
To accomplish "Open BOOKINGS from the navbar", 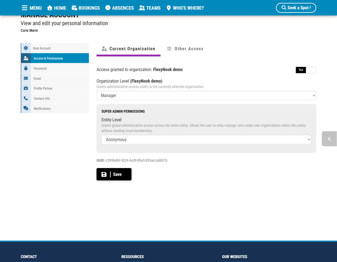I will pyautogui.click(x=86, y=8).
